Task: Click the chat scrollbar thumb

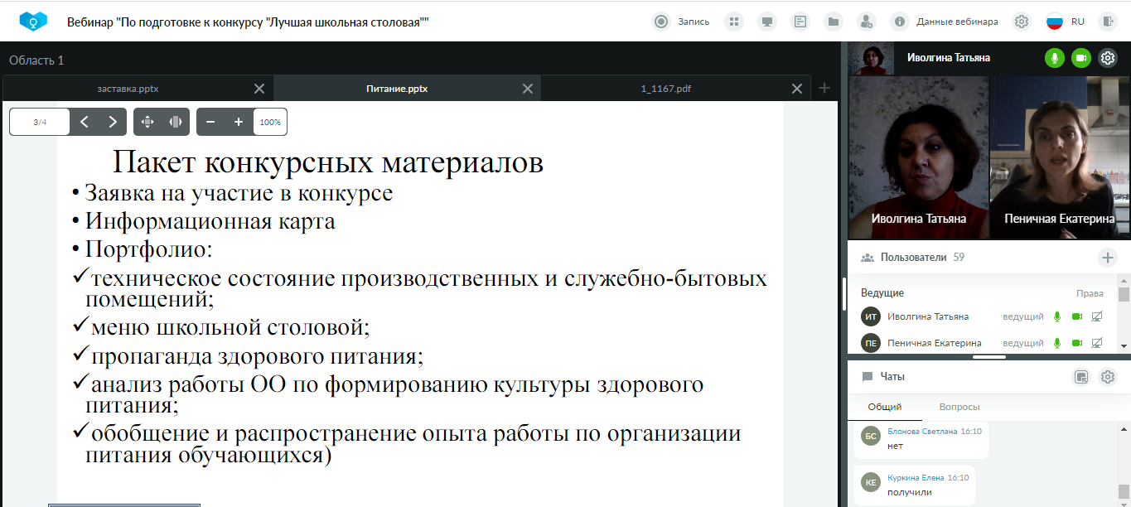Action: click(1124, 490)
